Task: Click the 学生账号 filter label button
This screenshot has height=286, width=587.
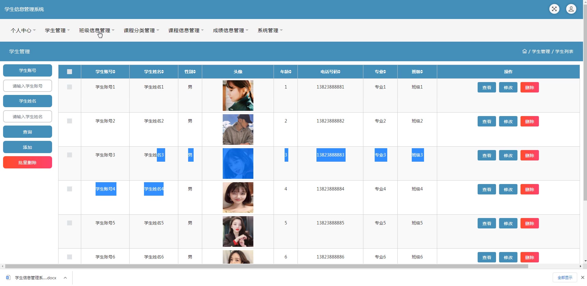Action: click(28, 70)
